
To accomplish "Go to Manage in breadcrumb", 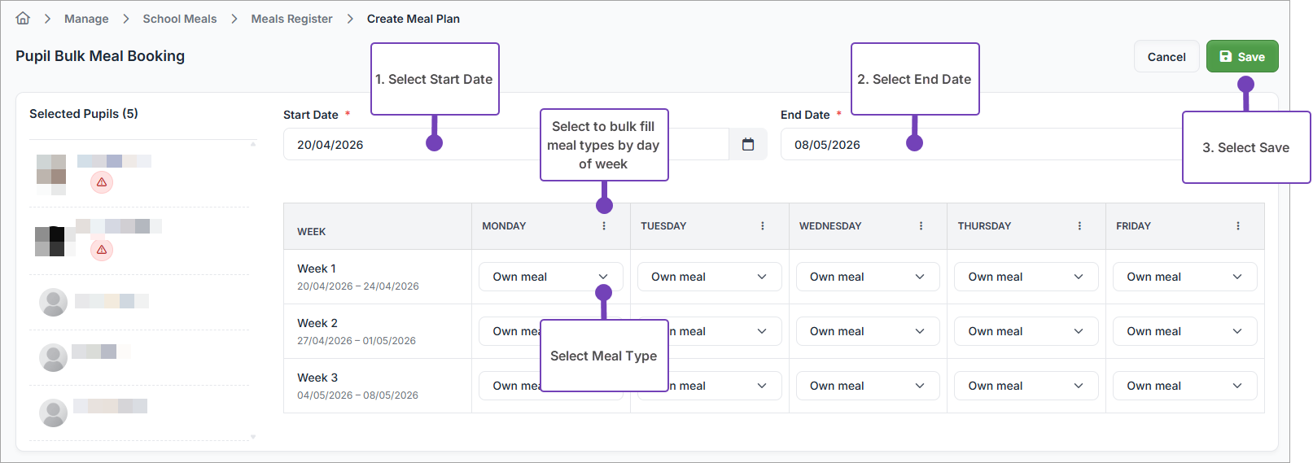I will (86, 19).
